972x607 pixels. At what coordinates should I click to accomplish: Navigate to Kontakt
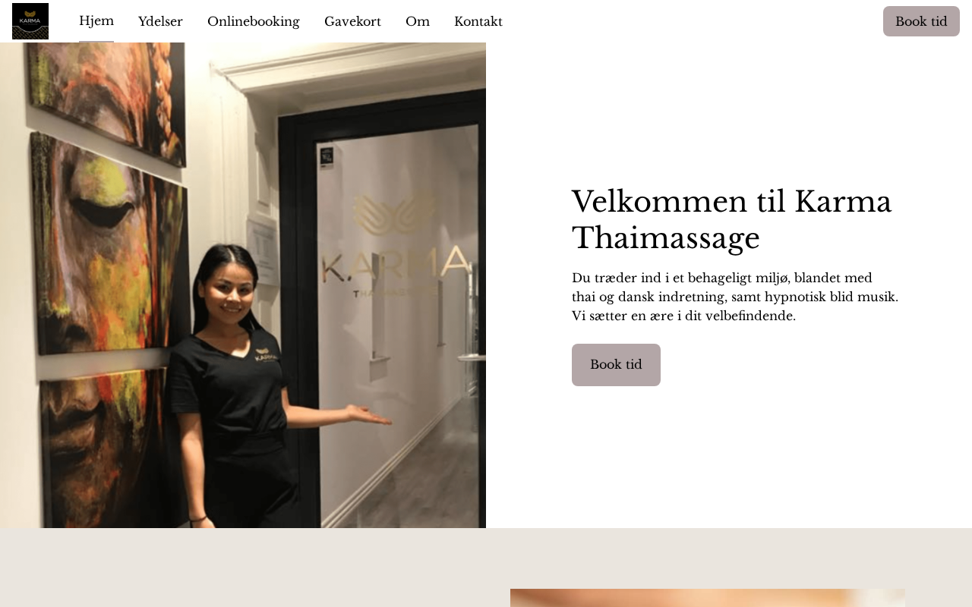pyautogui.click(x=478, y=21)
